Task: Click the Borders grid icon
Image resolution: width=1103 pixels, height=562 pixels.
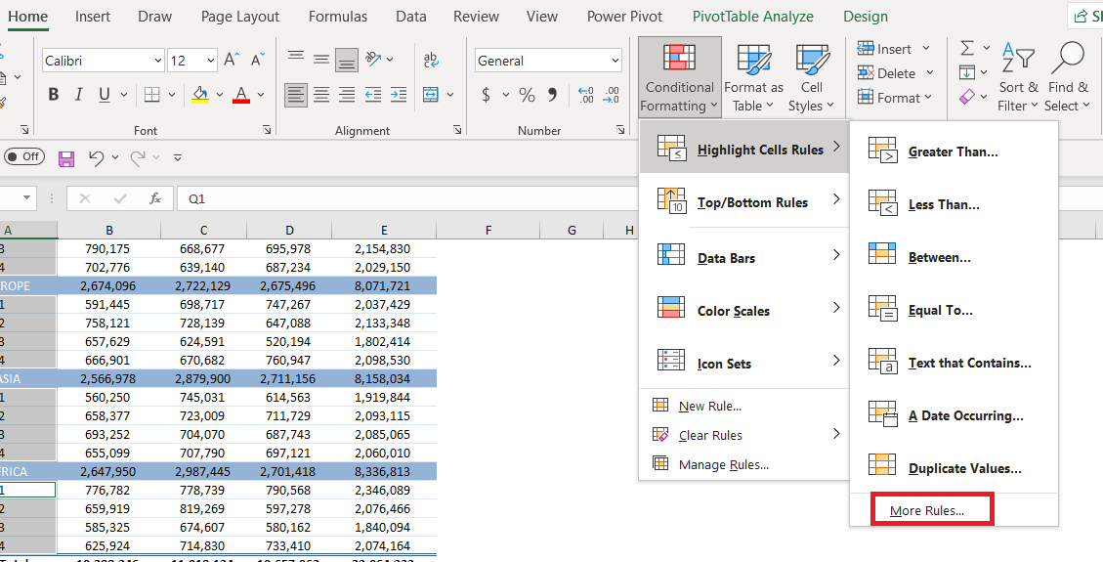Action: point(151,94)
